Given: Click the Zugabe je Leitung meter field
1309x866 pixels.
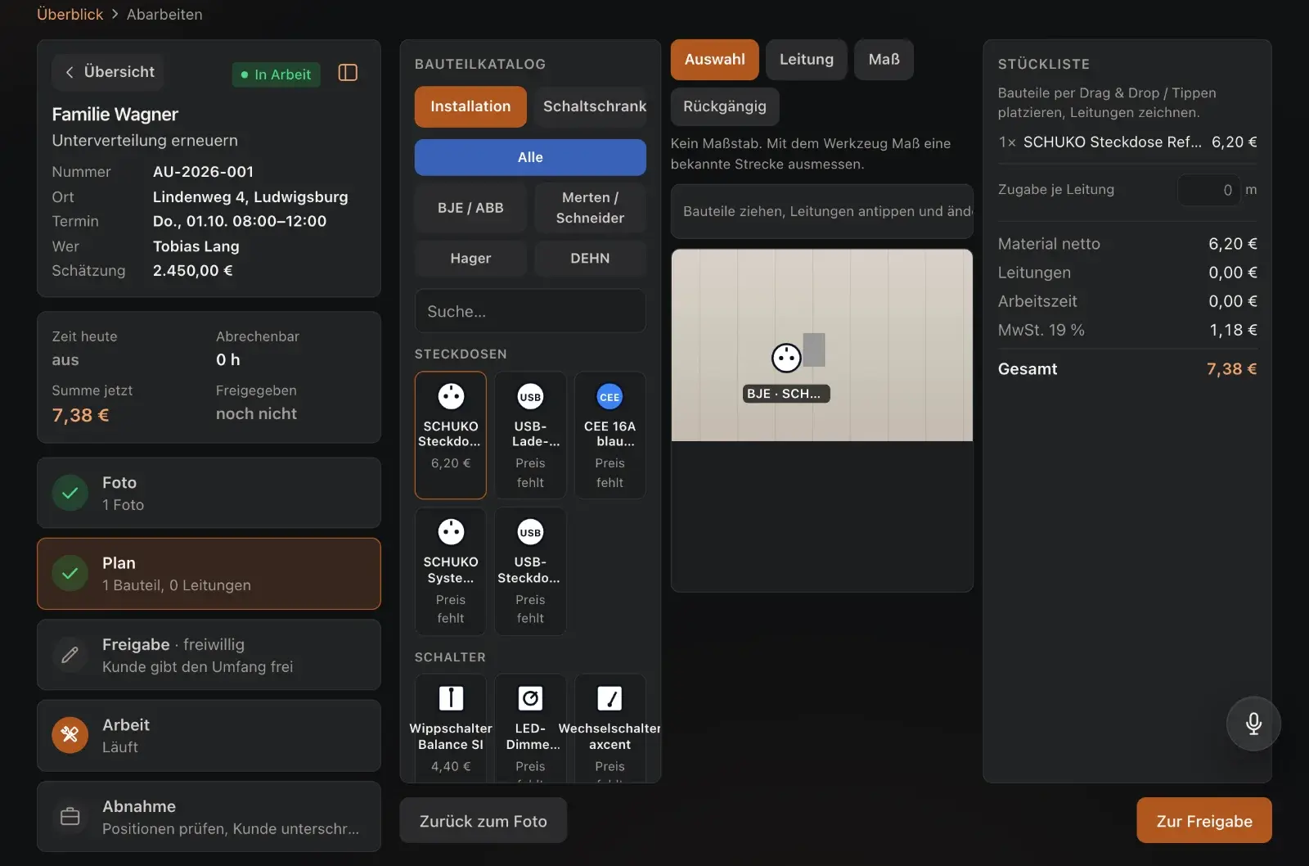Looking at the screenshot, I should (x=1209, y=190).
